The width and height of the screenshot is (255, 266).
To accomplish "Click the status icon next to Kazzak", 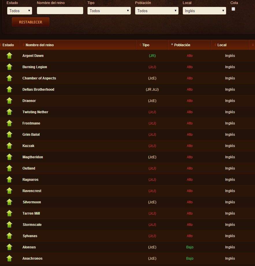I will pos(9,146).
